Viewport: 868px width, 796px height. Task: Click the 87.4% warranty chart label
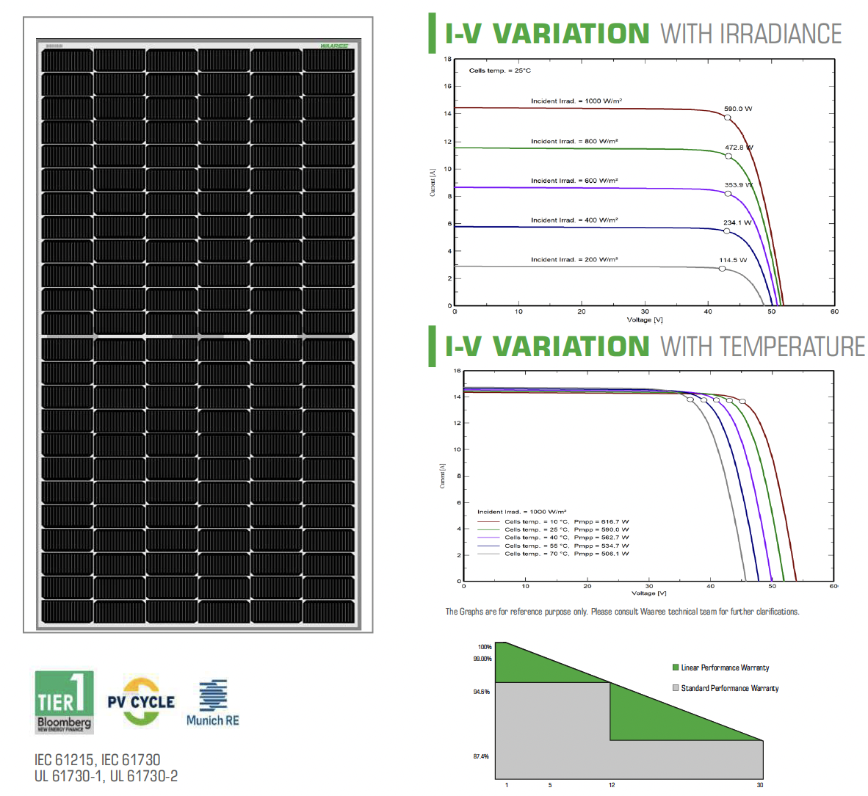pos(481,756)
